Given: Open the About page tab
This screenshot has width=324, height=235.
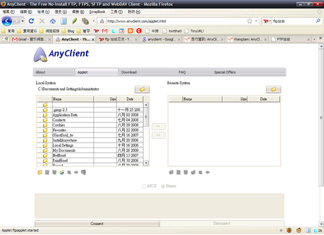Looking at the screenshot, I should click(x=53, y=72).
